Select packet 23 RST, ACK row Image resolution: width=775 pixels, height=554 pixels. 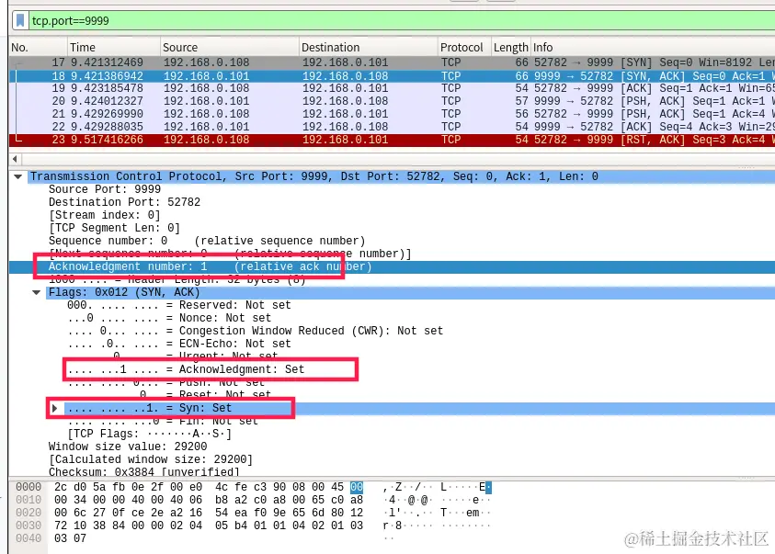tap(392, 140)
